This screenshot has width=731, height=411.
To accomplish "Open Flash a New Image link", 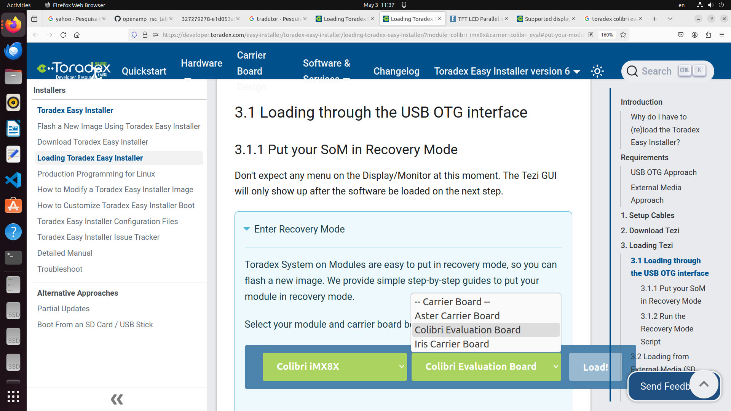I will [119, 126].
